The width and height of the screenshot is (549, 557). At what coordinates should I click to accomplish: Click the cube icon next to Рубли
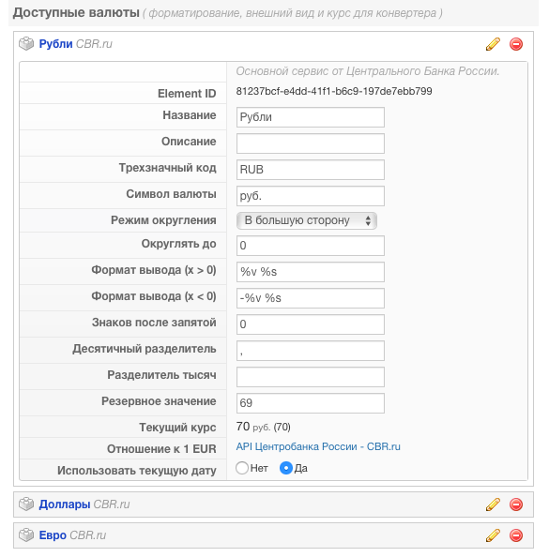26,44
